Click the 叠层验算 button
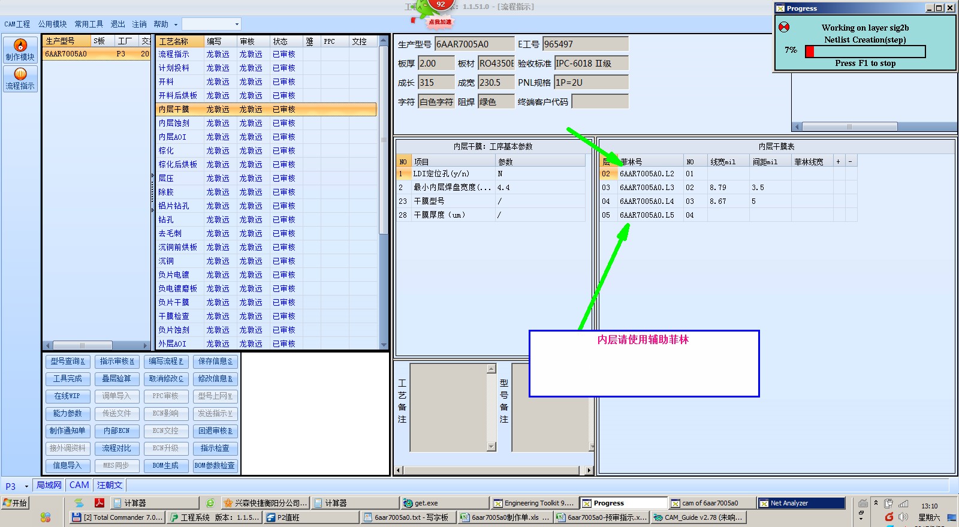This screenshot has width=959, height=527. tap(117, 378)
